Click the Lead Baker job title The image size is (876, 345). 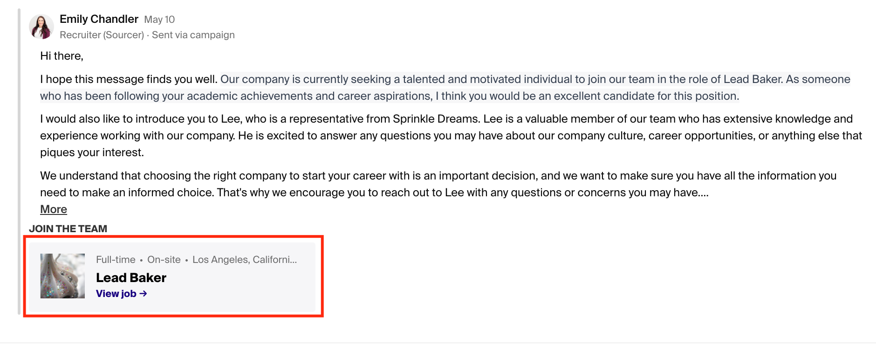click(x=131, y=278)
